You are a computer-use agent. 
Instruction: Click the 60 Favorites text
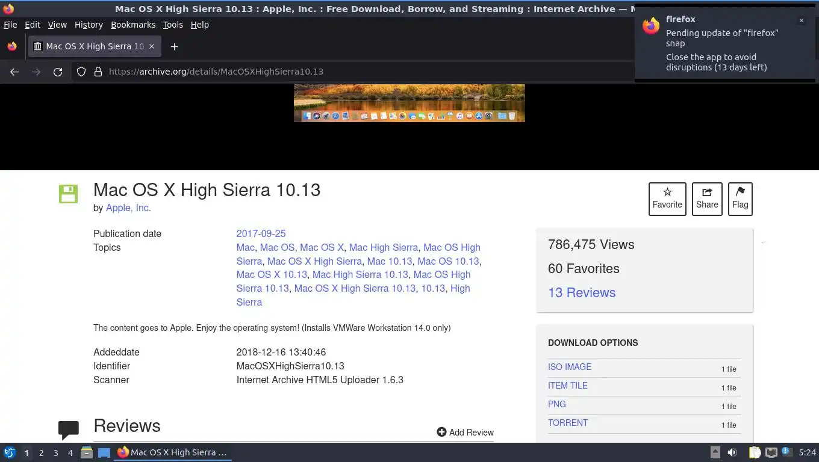pyautogui.click(x=584, y=268)
